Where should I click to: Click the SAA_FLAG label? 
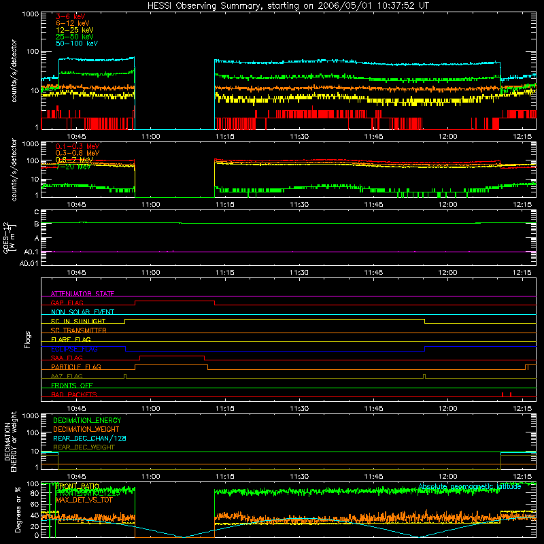pos(67,358)
